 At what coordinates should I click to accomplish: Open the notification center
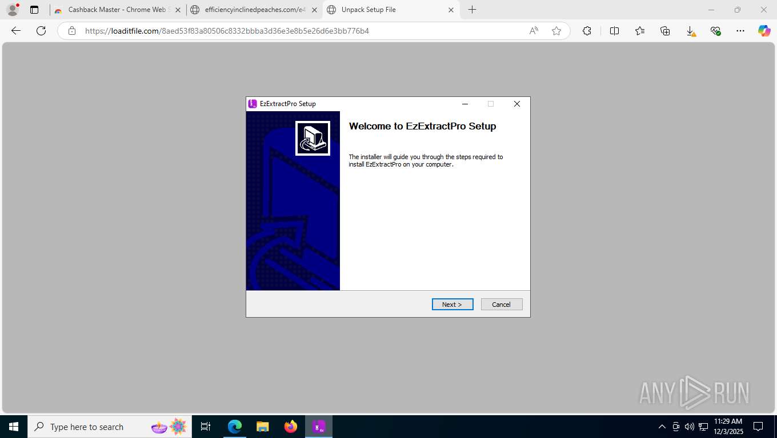click(x=758, y=427)
